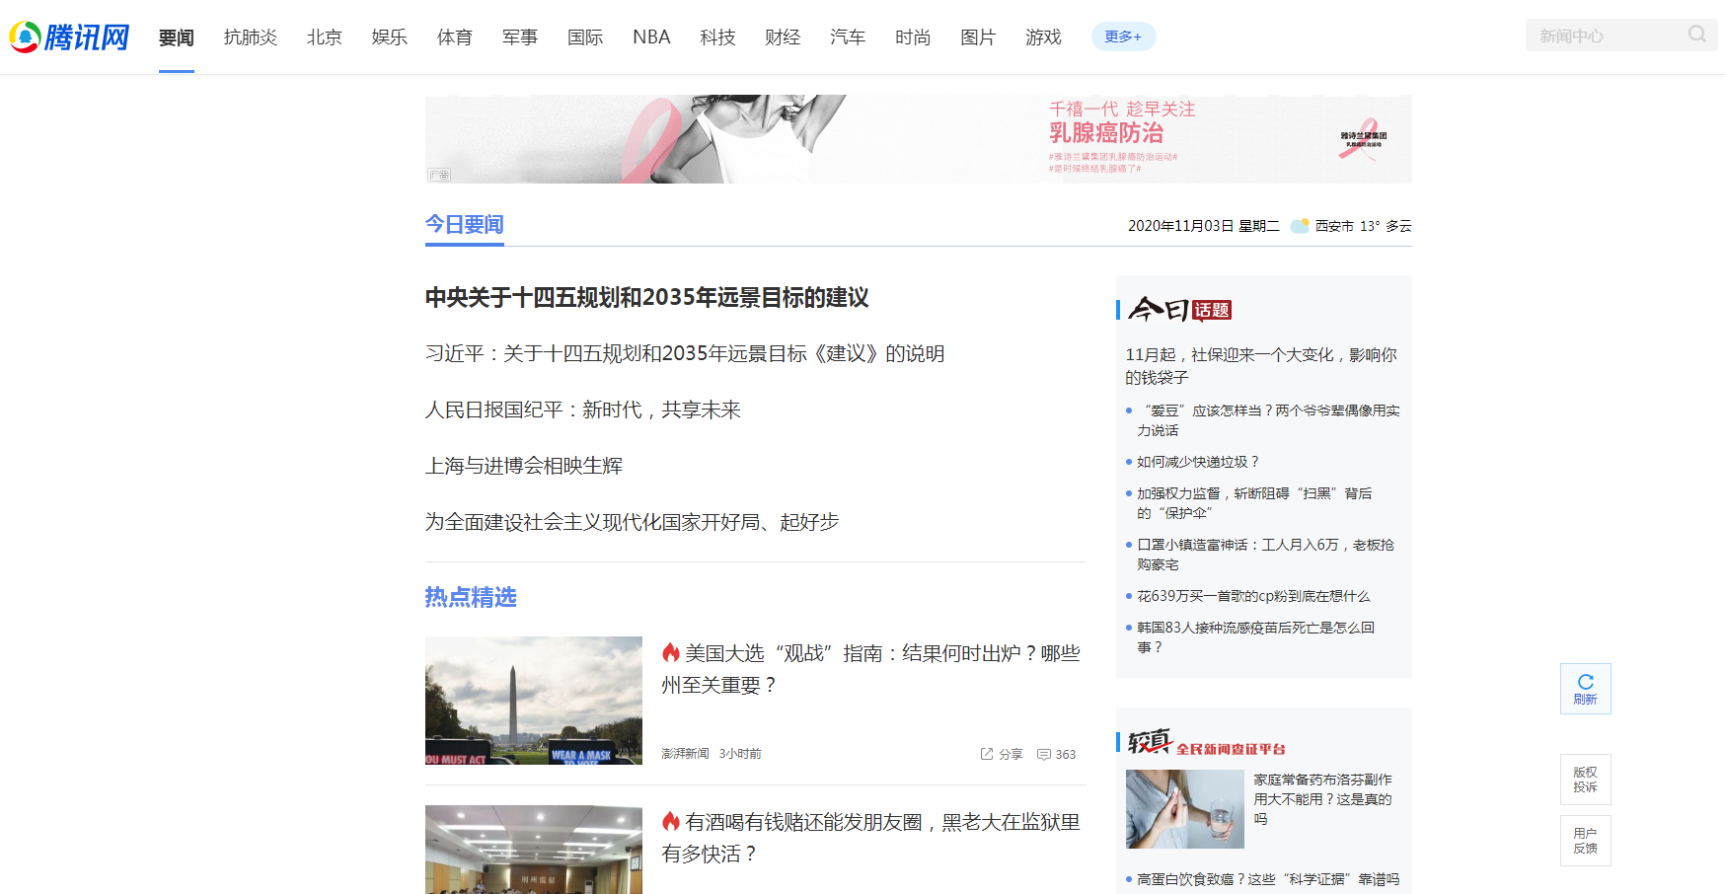Click the 今日话题 logo

coord(1180,310)
